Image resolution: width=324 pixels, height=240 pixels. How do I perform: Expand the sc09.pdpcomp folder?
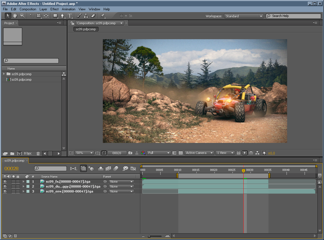point(4,74)
